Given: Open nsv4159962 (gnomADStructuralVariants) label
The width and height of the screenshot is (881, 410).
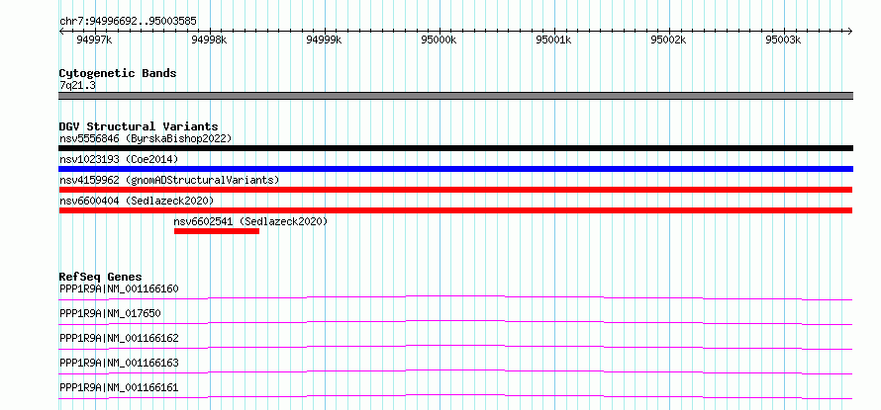Looking at the screenshot, I should pos(169,180).
